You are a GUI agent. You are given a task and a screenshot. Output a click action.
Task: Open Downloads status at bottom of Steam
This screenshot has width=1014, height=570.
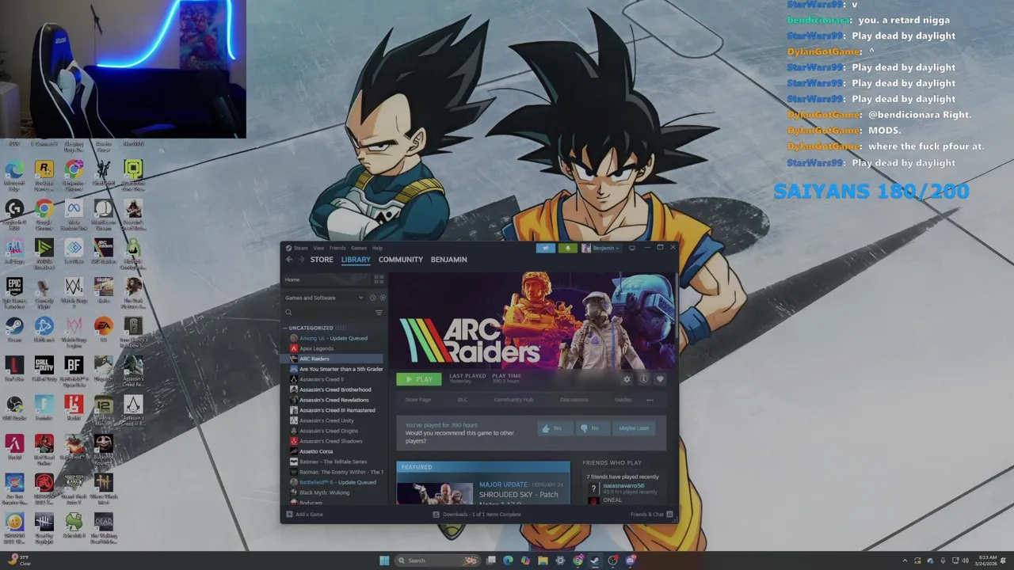[x=477, y=515]
